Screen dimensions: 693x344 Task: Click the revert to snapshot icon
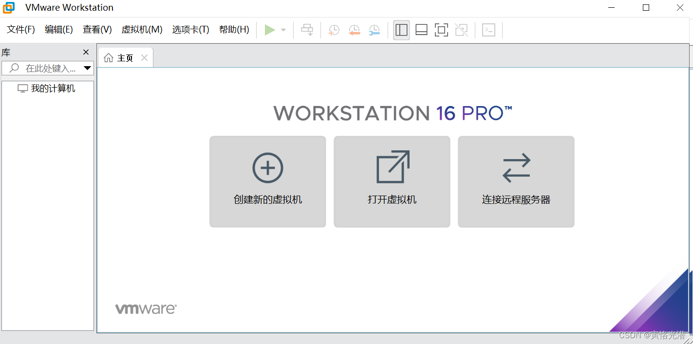click(x=354, y=30)
